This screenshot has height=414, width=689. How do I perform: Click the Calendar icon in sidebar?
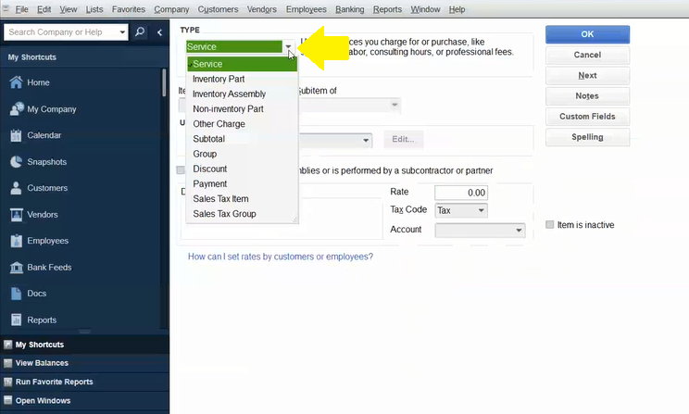click(16, 135)
